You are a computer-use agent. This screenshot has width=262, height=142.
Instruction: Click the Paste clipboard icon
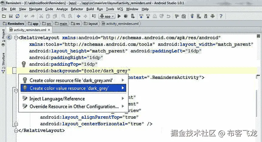(x=55, y=16)
